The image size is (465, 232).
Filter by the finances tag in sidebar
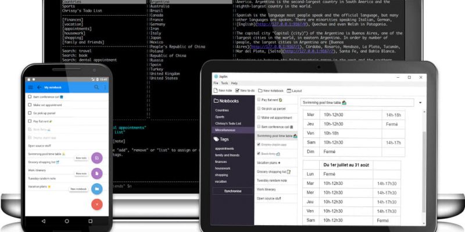pos(221,162)
